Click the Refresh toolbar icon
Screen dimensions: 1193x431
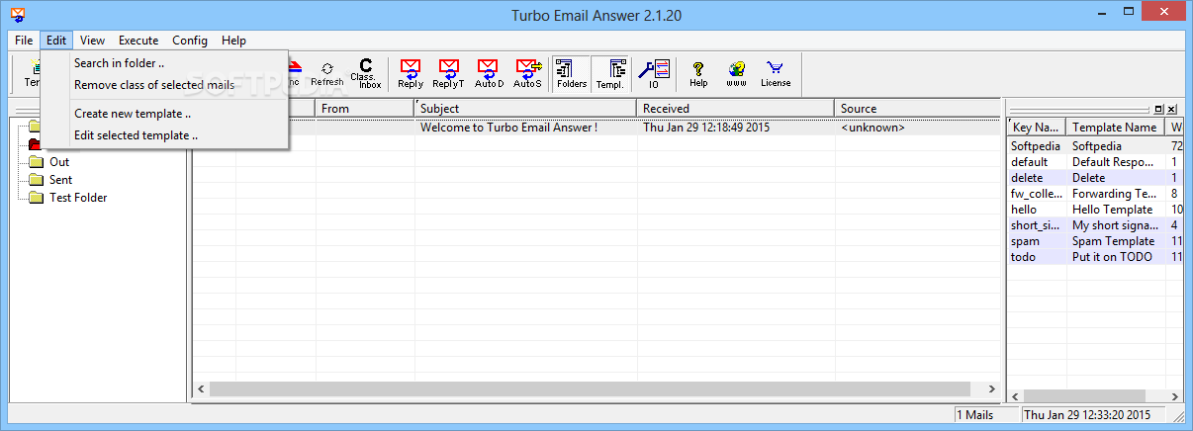tap(326, 73)
